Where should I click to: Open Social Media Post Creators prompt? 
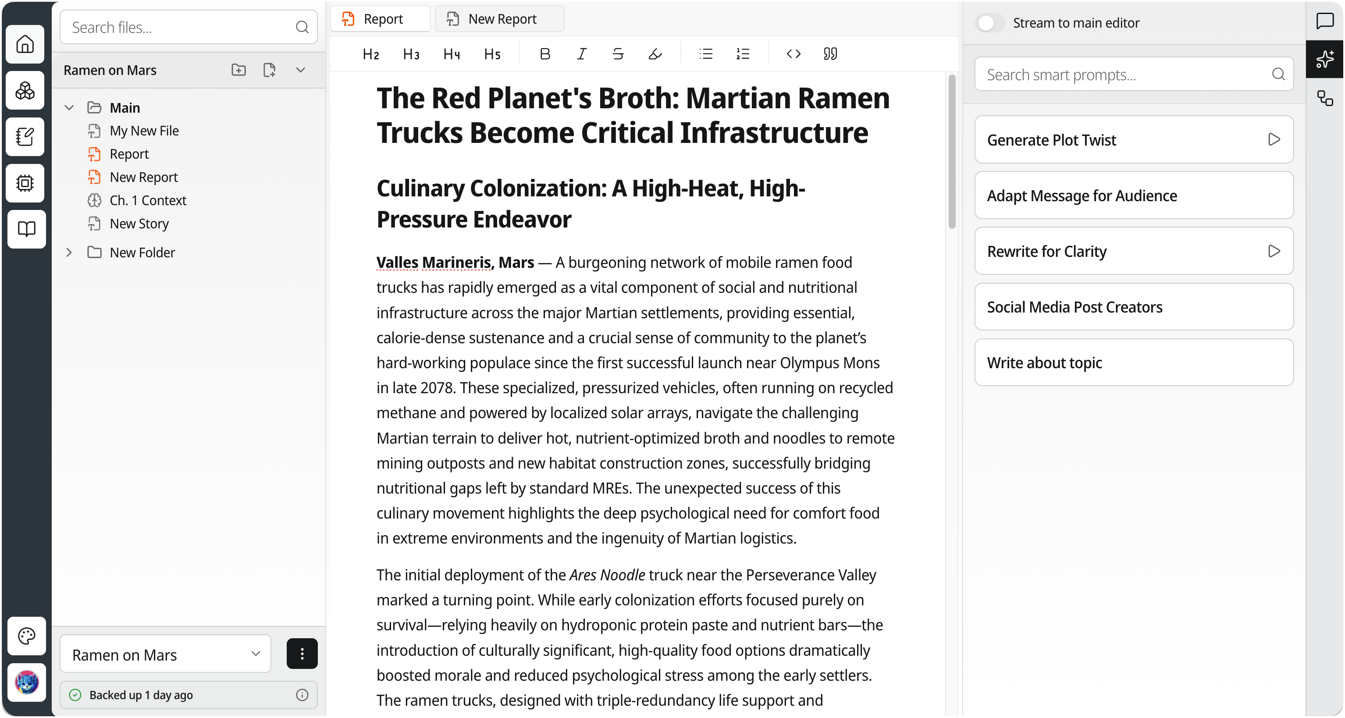point(1134,307)
